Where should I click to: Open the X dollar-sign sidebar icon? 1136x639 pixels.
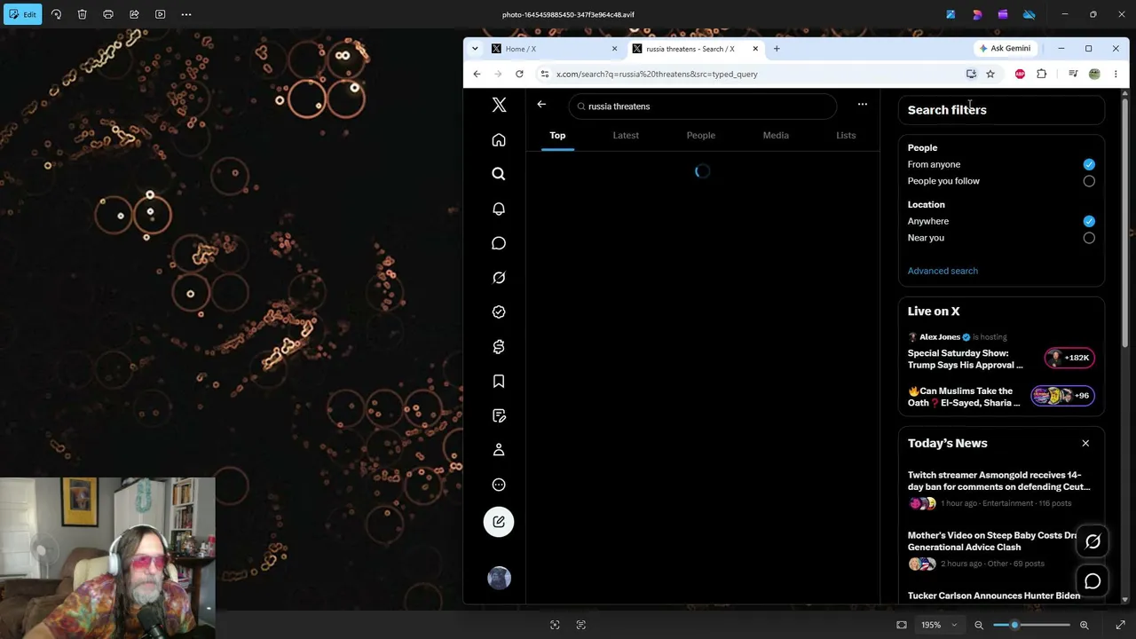pyautogui.click(x=499, y=347)
